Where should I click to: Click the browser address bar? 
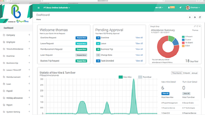pos(102,1)
